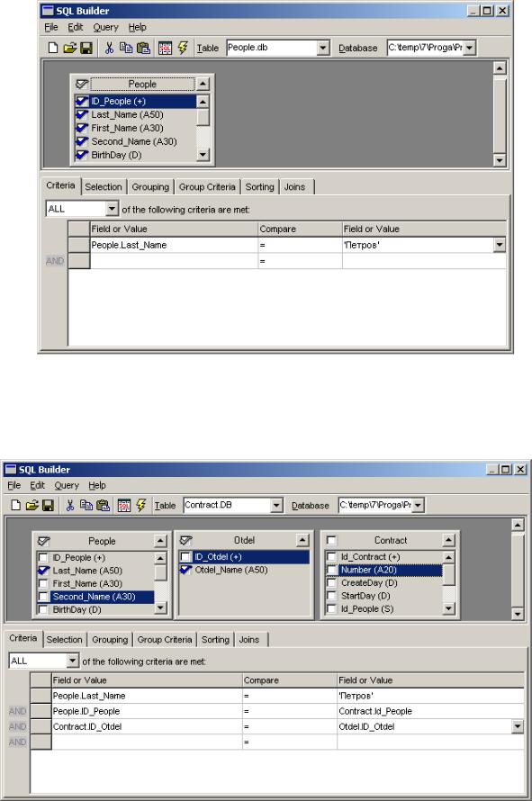Click Copy icon in top SQL Builder toolbar
This screenshot has height=801, width=532.
pos(126,48)
